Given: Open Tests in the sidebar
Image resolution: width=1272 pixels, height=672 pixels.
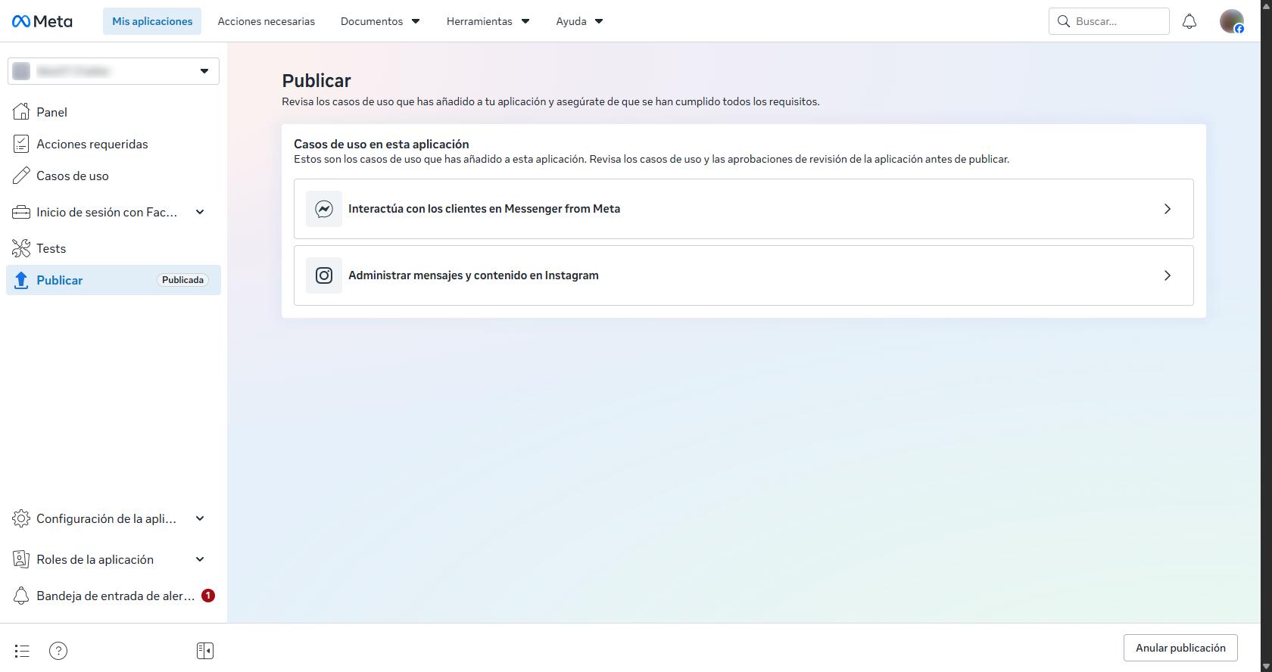Looking at the screenshot, I should [x=114, y=248].
